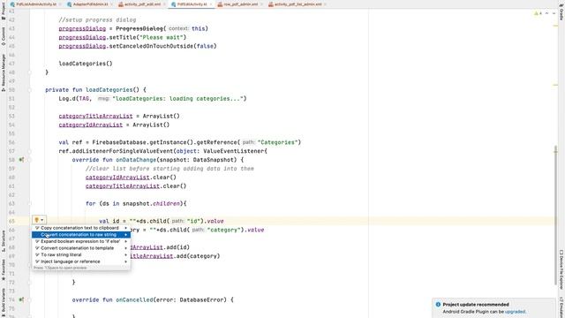Expand submenu arrow of Expand boolean expression
The image size is (565, 318).
[x=125, y=241]
